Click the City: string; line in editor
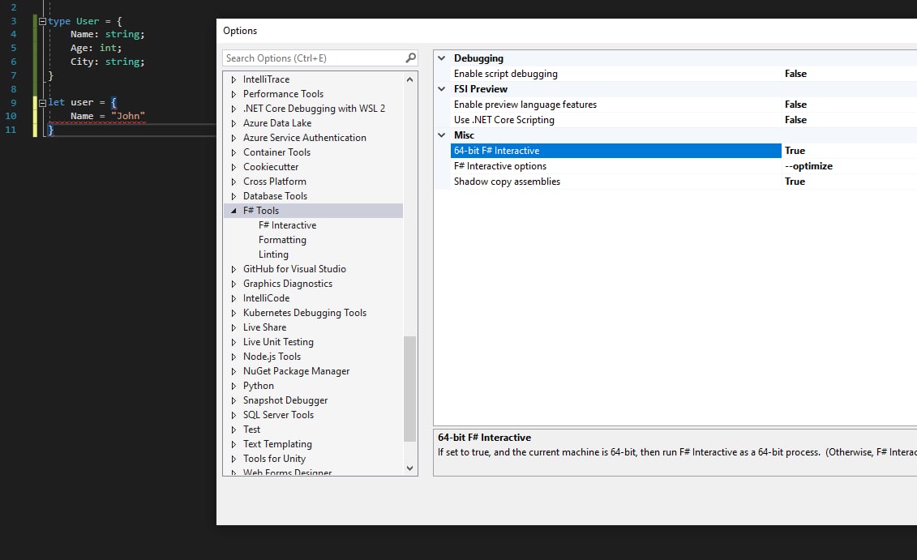Viewport: 917px width, 560px height. (x=108, y=62)
